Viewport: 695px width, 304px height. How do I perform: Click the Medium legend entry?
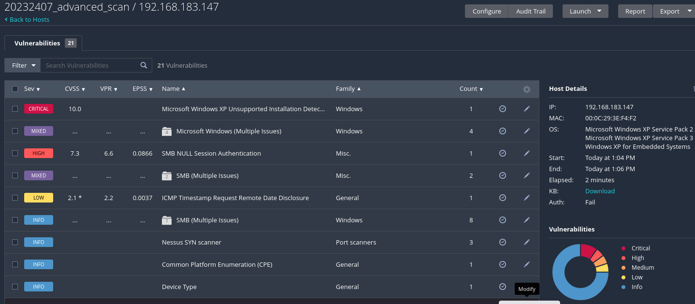[x=638, y=267]
